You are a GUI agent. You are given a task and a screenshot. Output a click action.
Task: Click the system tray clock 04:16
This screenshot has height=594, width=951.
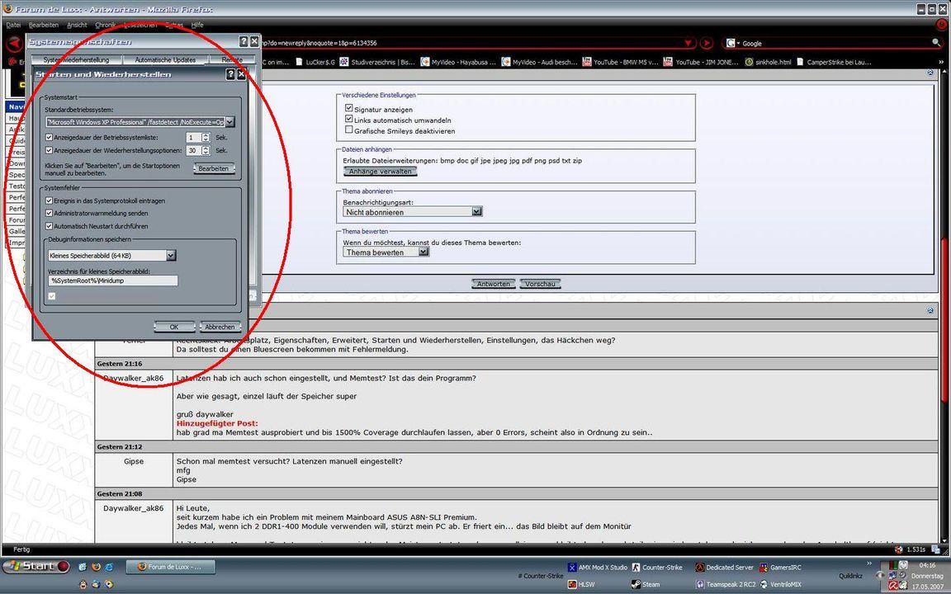[x=927, y=565]
